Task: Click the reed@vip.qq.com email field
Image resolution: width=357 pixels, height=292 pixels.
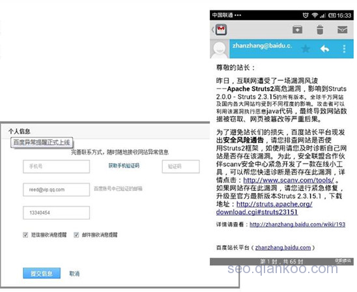Action: coord(56,190)
